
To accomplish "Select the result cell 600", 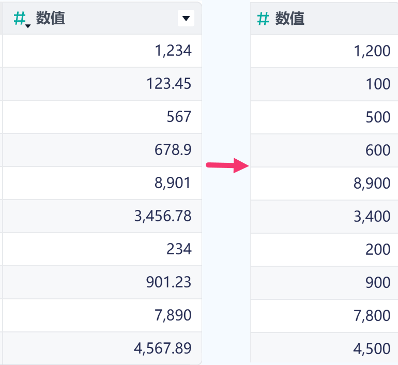I will click(324, 150).
